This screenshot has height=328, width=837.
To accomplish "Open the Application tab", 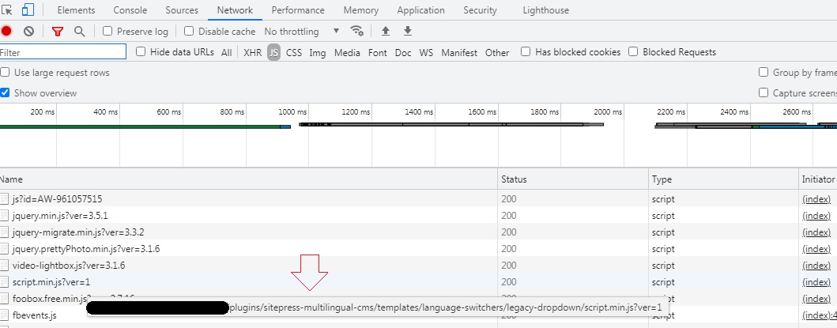I will pyautogui.click(x=420, y=10).
